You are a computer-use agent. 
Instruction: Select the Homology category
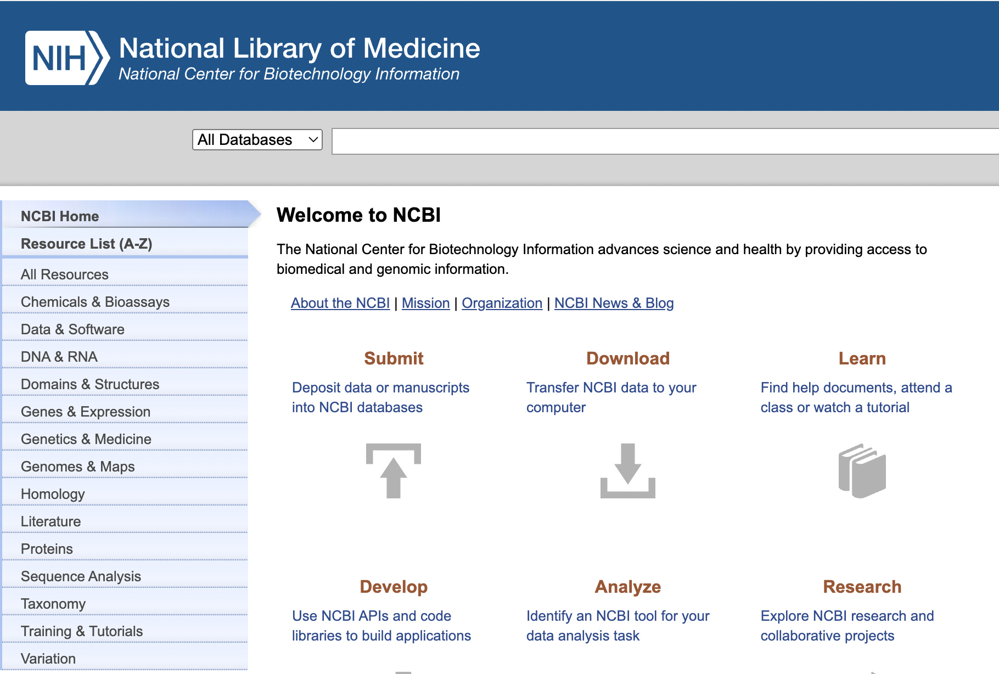click(53, 493)
